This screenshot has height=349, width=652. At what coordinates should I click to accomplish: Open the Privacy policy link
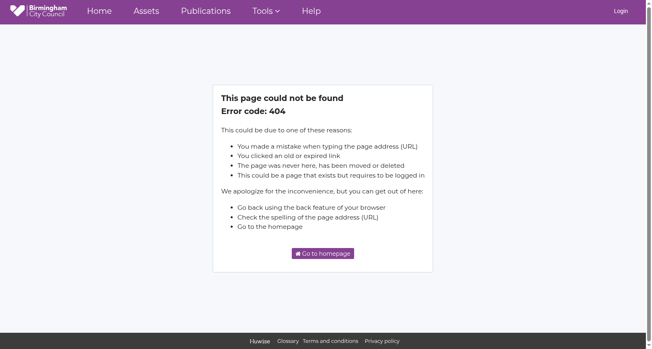click(x=382, y=341)
